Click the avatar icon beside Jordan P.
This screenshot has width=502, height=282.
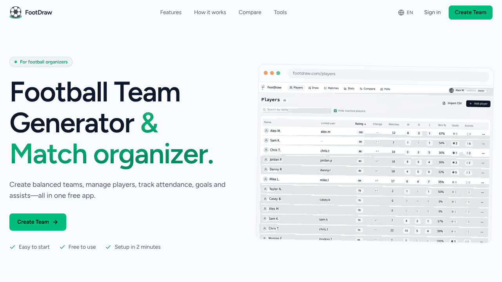[x=266, y=160]
